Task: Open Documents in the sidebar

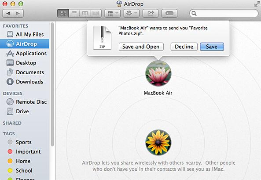Action: coord(25,72)
